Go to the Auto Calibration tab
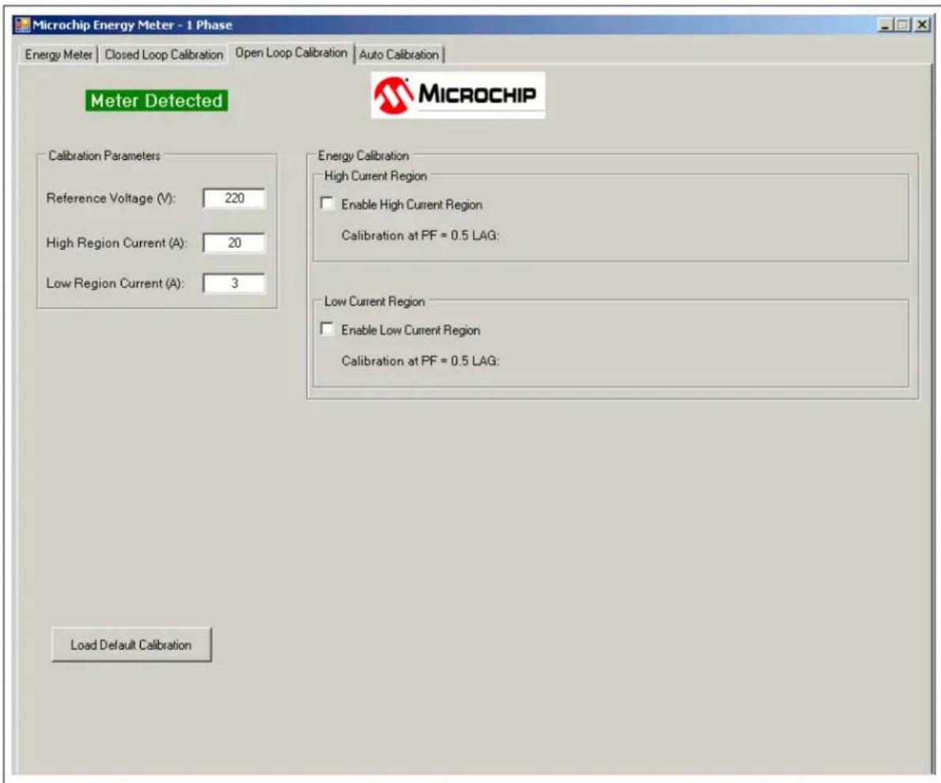 399,55
